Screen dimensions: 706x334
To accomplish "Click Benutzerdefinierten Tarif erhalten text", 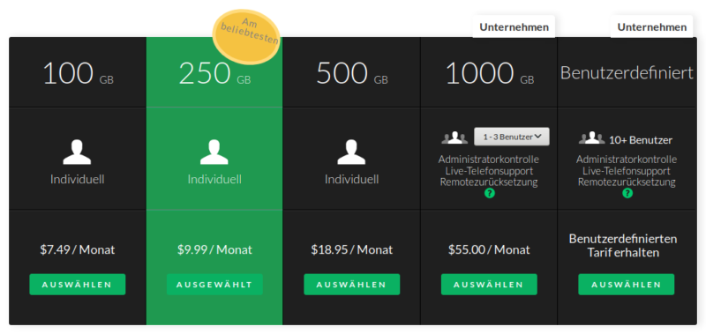I will [x=623, y=246].
